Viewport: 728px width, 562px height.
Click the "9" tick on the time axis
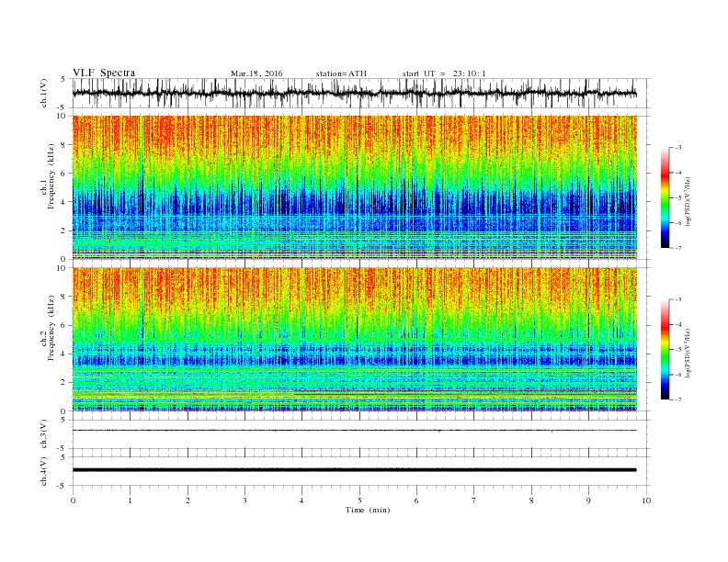[588, 500]
